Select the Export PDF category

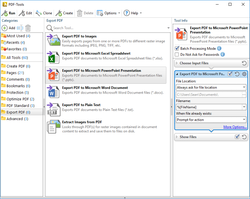coord(22,112)
